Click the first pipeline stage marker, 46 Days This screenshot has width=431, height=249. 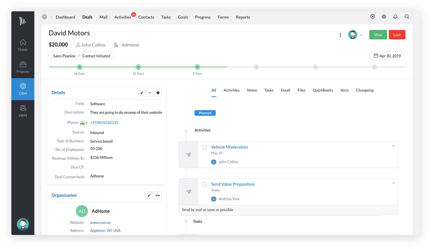[x=80, y=67]
